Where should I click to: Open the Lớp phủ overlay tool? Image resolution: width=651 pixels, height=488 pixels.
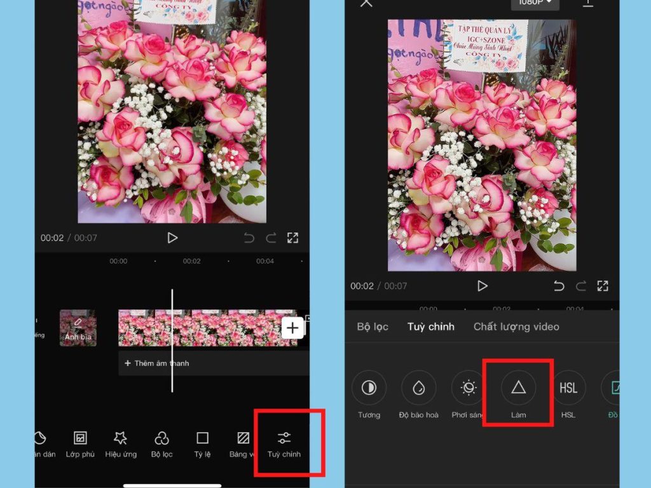click(x=80, y=444)
